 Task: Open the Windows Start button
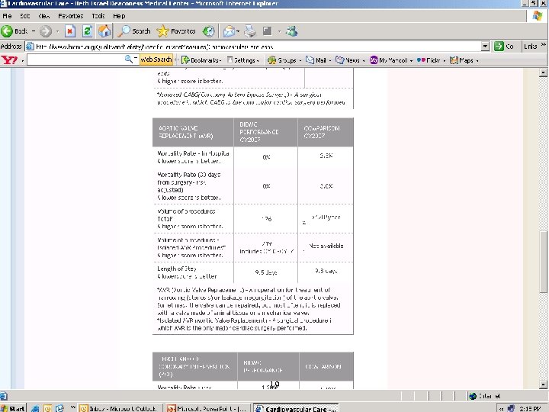[13, 408]
